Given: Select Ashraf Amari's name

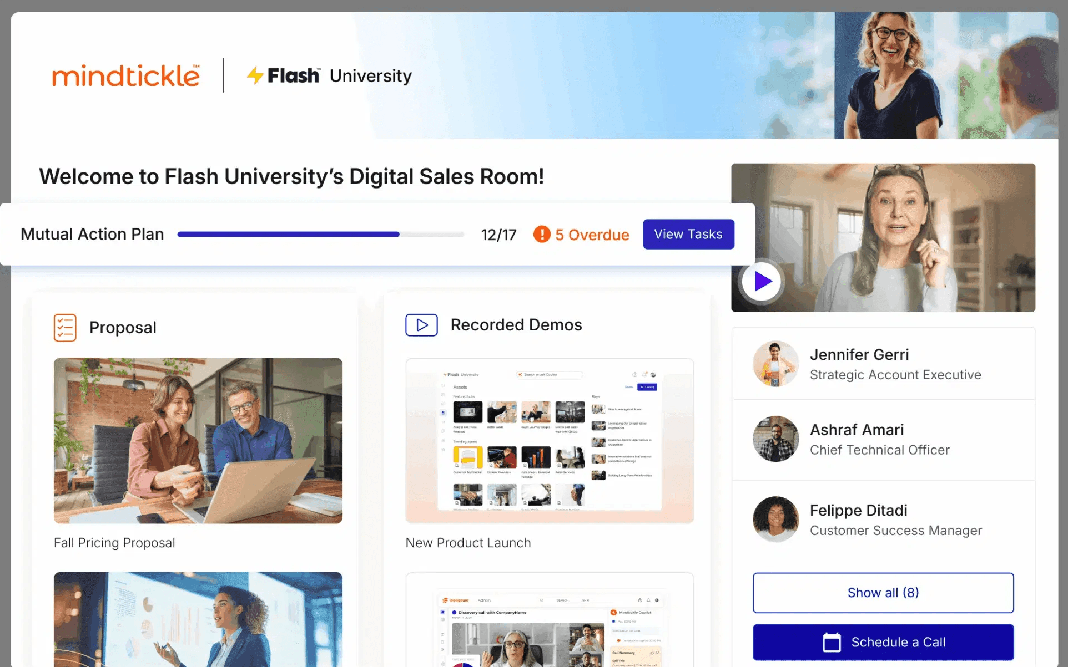Looking at the screenshot, I should [x=857, y=430].
